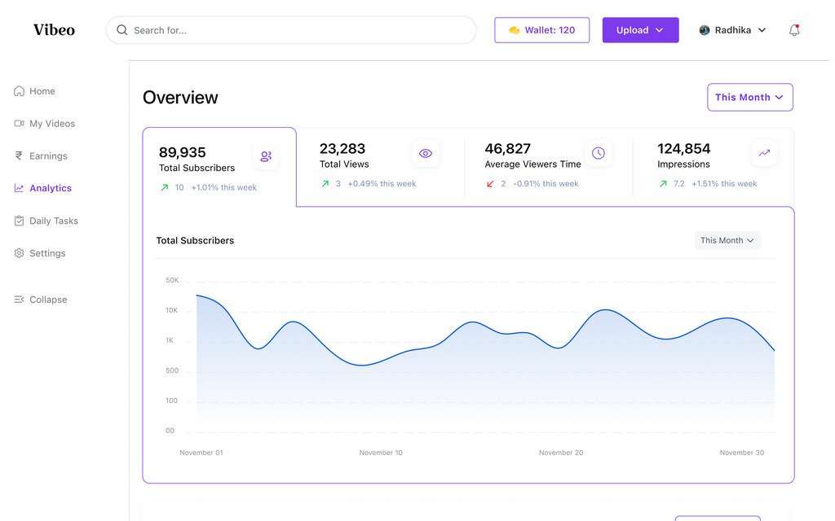835x521 pixels.
Task: Click the Earnings rupee icon
Action: pyautogui.click(x=19, y=155)
